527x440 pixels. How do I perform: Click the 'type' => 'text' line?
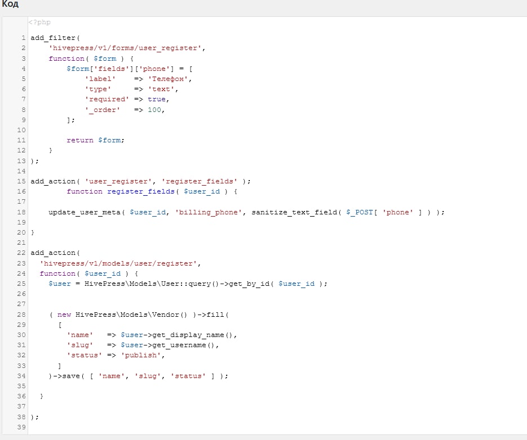(131, 89)
